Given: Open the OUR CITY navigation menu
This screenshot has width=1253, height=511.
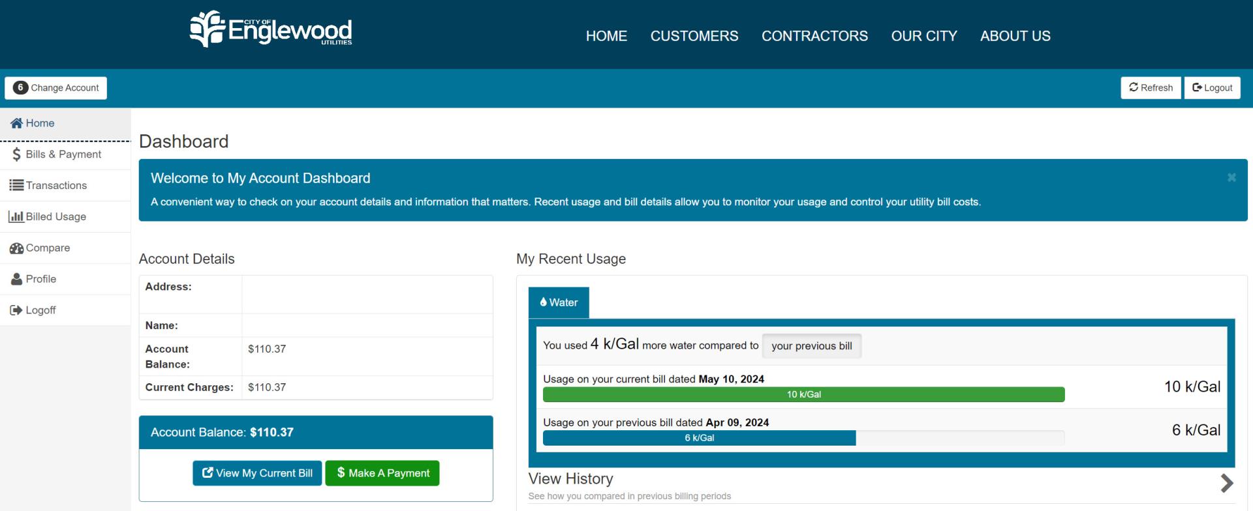Looking at the screenshot, I should (924, 36).
